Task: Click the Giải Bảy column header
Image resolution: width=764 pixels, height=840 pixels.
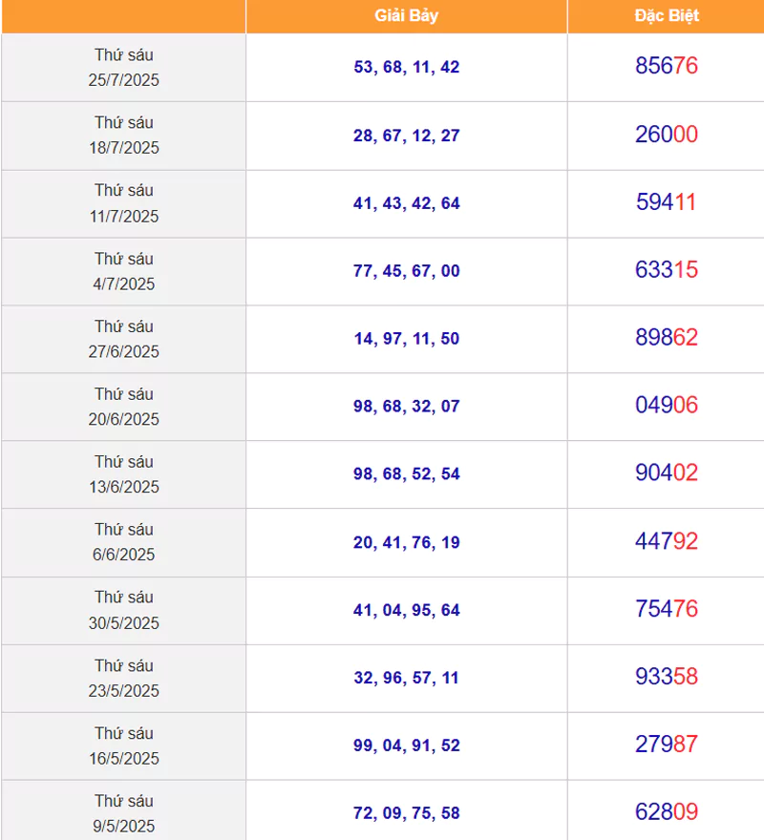Action: point(407,15)
